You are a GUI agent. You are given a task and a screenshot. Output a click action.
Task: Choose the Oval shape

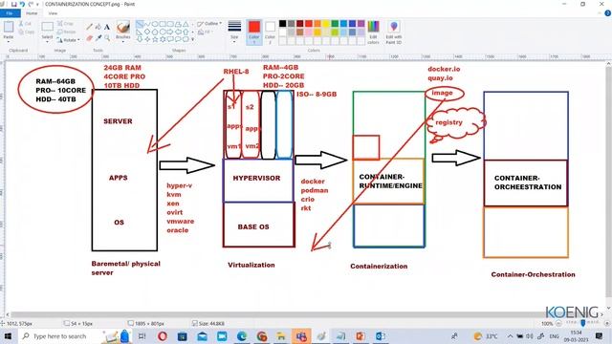pyautogui.click(x=155, y=24)
